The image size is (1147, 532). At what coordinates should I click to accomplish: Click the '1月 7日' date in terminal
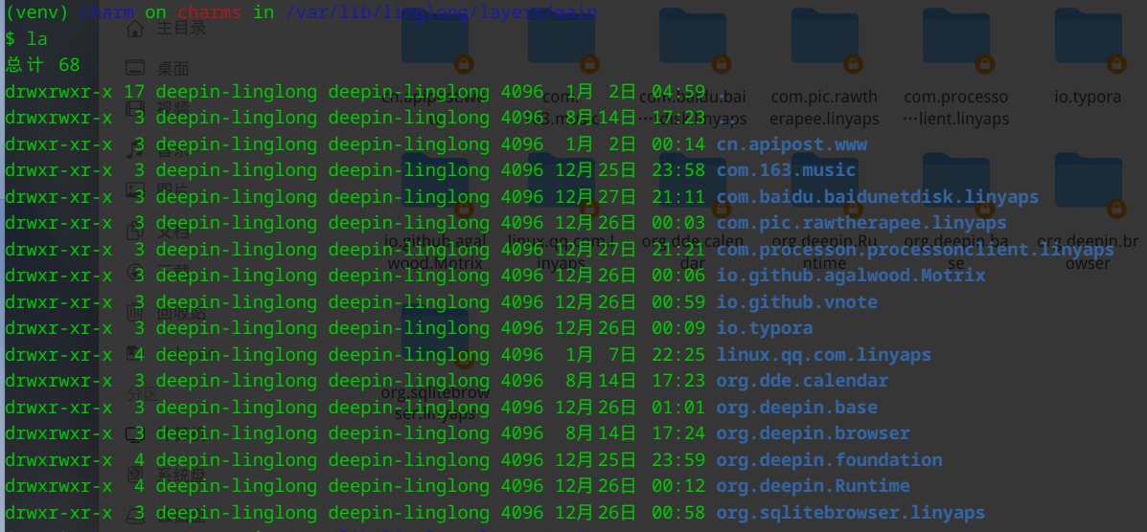[602, 355]
